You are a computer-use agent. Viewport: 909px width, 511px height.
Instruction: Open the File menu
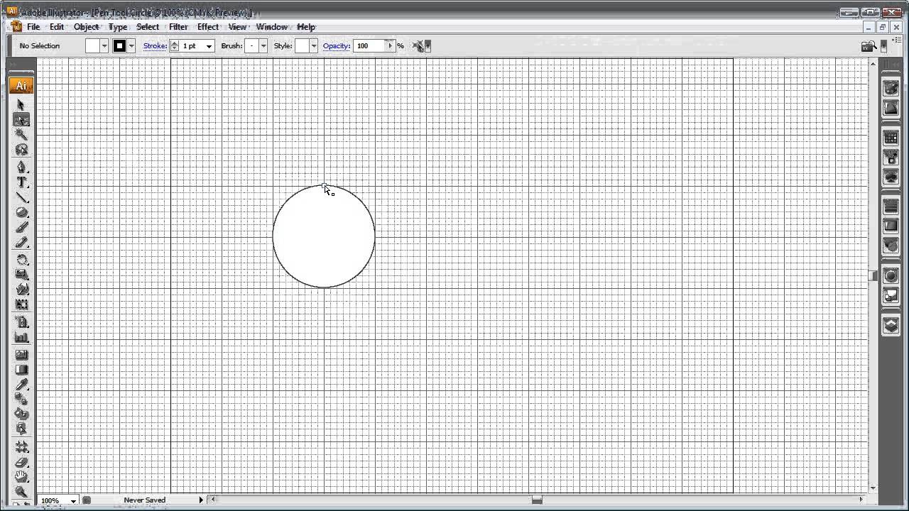[x=33, y=27]
